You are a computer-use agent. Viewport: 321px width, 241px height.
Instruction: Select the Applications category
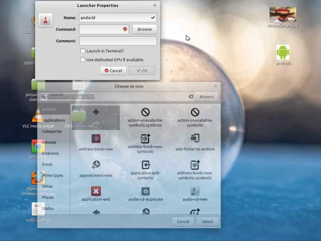pyautogui.click(x=53, y=120)
